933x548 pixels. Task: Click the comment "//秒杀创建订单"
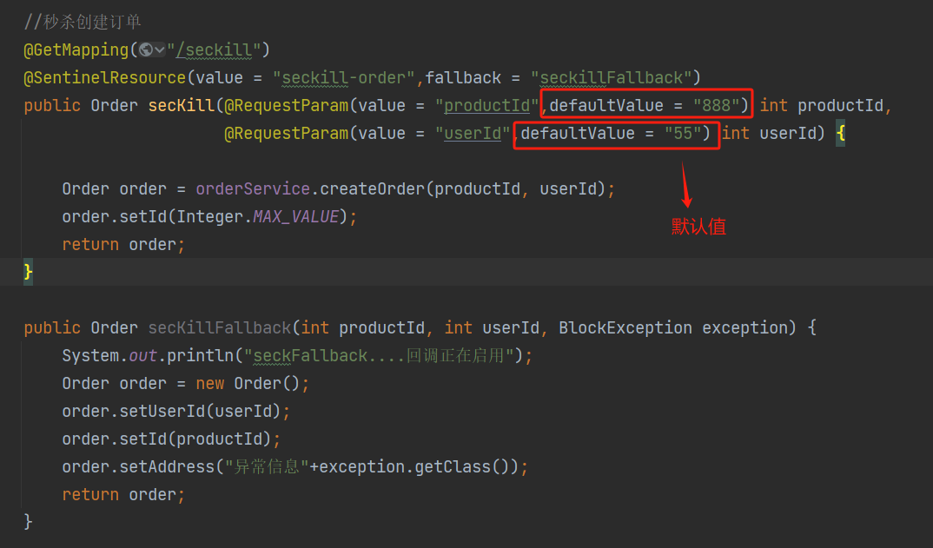click(83, 22)
